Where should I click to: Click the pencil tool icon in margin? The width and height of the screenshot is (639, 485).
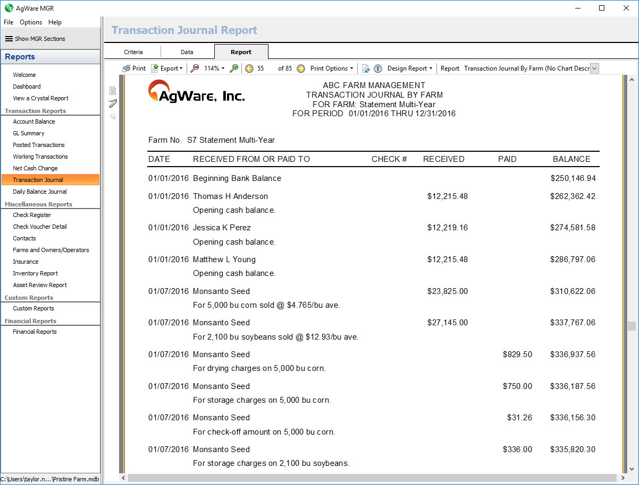[x=113, y=103]
